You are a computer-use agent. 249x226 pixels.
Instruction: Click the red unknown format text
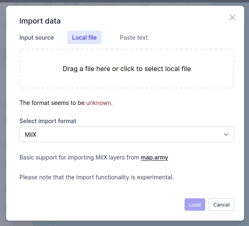pyautogui.click(x=99, y=103)
